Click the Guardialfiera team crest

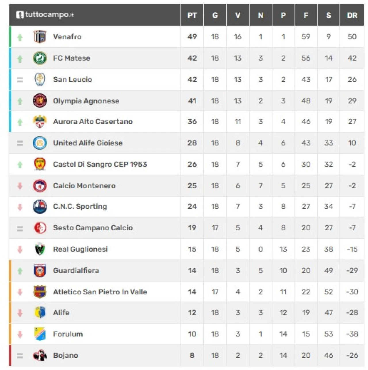[x=40, y=271]
